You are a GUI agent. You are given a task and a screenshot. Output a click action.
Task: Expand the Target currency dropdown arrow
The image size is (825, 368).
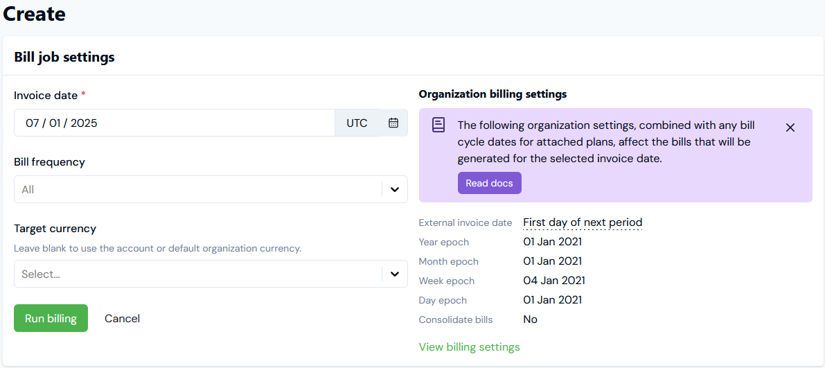tap(394, 274)
